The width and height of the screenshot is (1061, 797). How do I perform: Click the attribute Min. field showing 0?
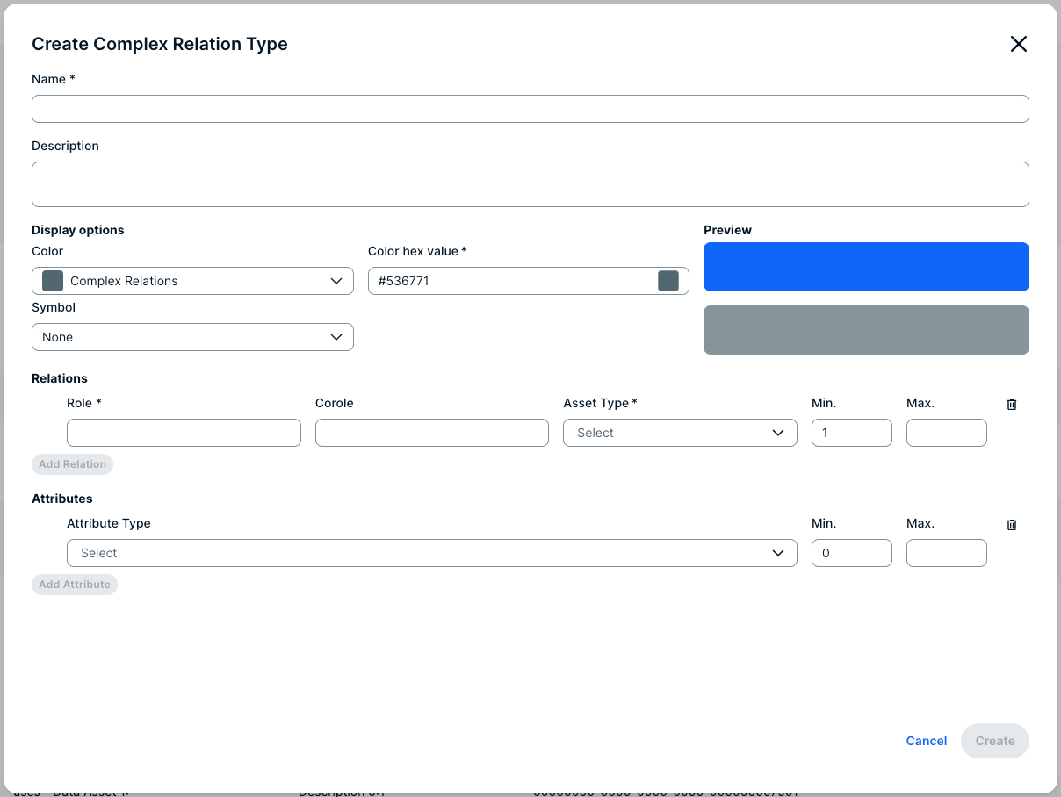point(852,553)
